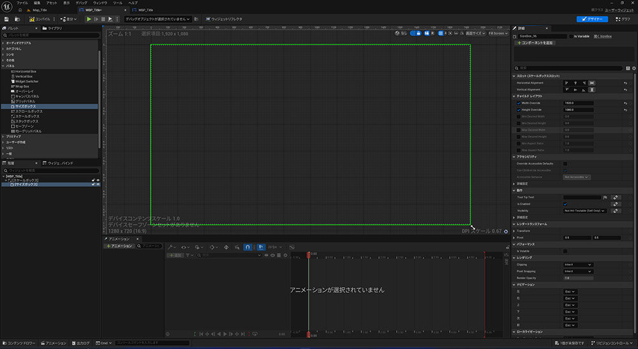Viewport: 638px width, 349px height.
Task: Open the ウィンドウ menu
Action: point(100,3)
